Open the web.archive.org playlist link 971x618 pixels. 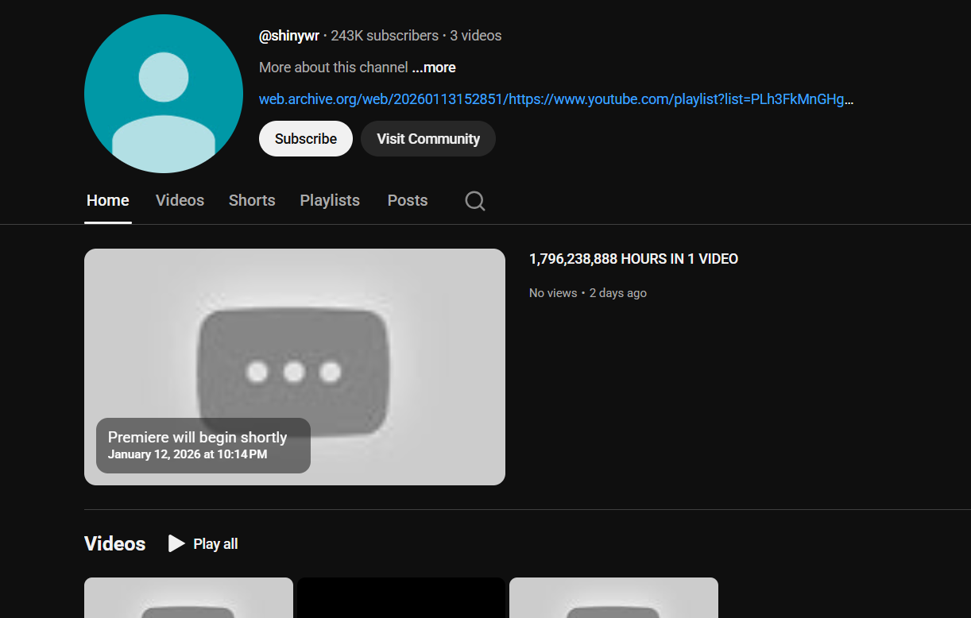pyautogui.click(x=556, y=99)
